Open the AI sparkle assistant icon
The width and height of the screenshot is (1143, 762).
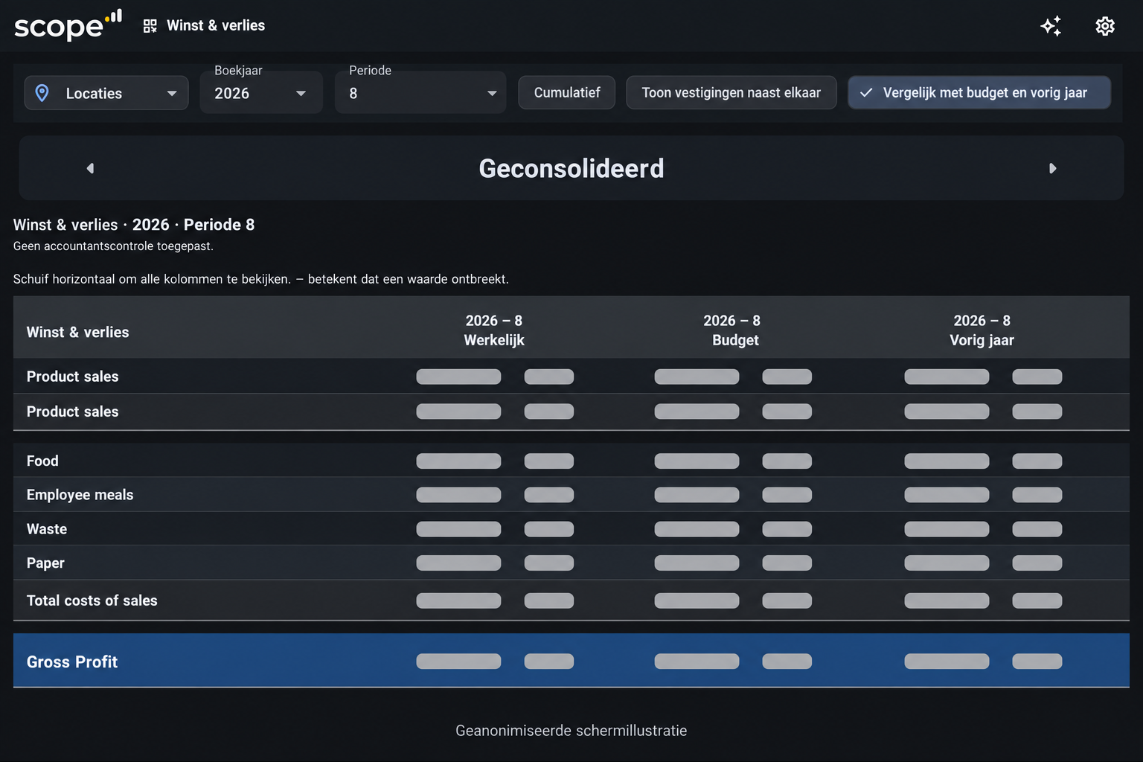pos(1051,26)
